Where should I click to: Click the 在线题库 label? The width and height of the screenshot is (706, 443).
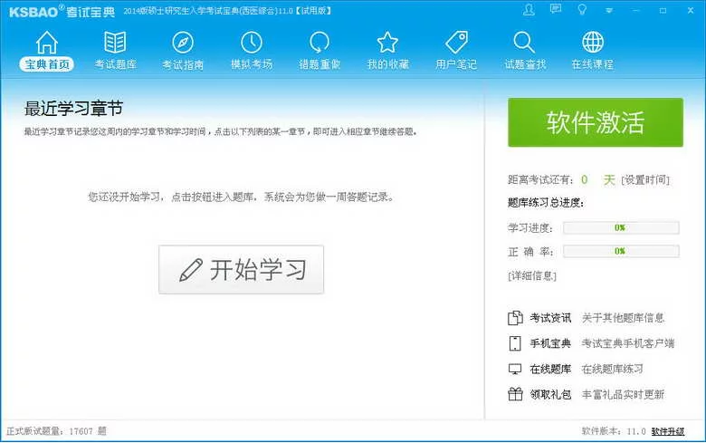[x=550, y=369]
